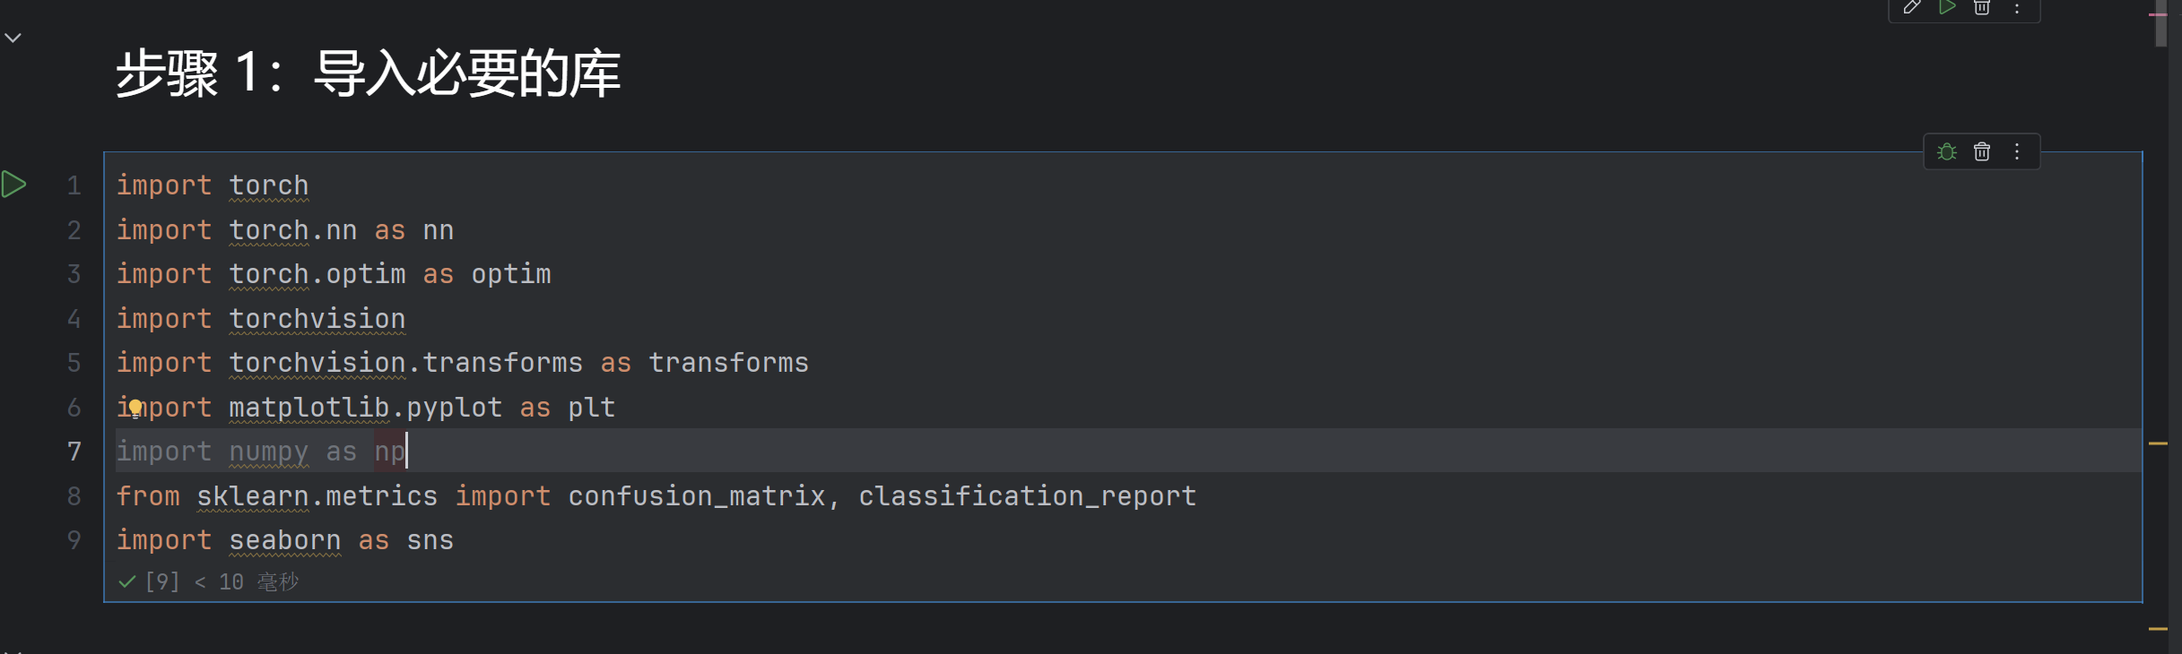The image size is (2182, 654).
Task: Click the word seaborn on line 9
Action: (x=284, y=540)
